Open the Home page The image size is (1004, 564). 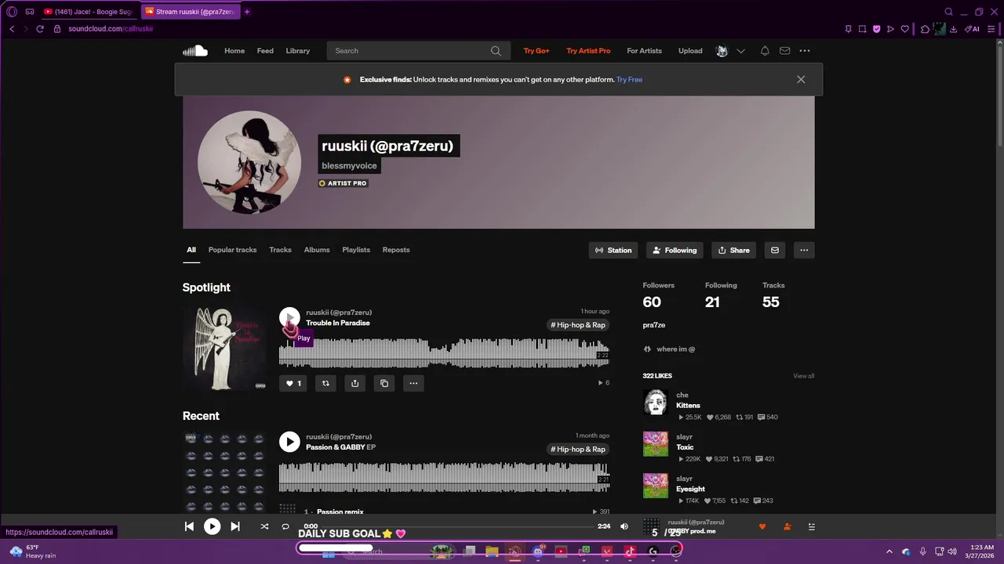pos(235,51)
